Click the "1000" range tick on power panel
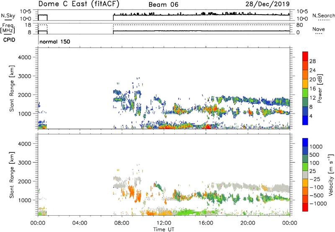 (25, 113)
